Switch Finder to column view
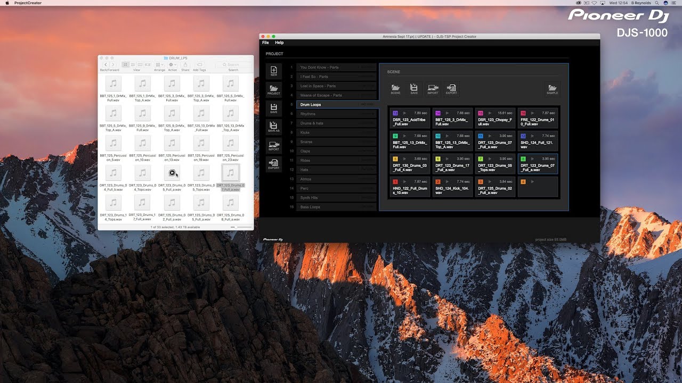 tap(140, 64)
